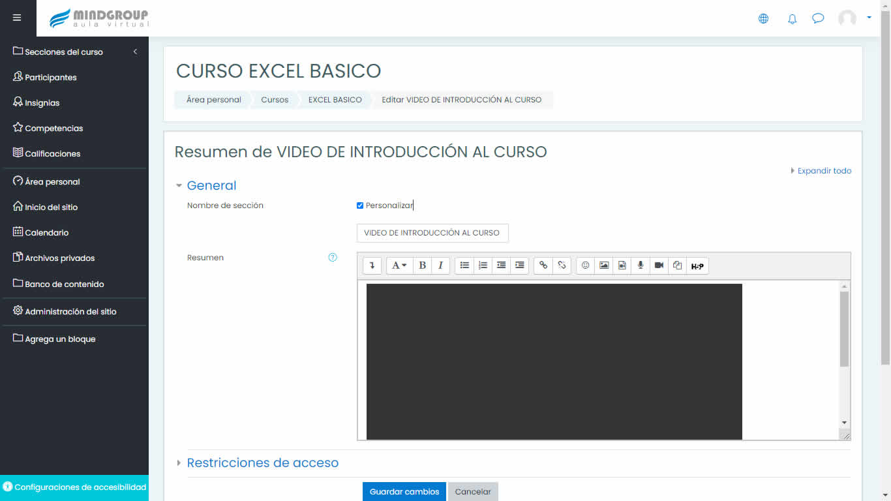The height and width of the screenshot is (501, 891).
Task: Collapse Secciones del curso chevron
Action: click(x=135, y=52)
